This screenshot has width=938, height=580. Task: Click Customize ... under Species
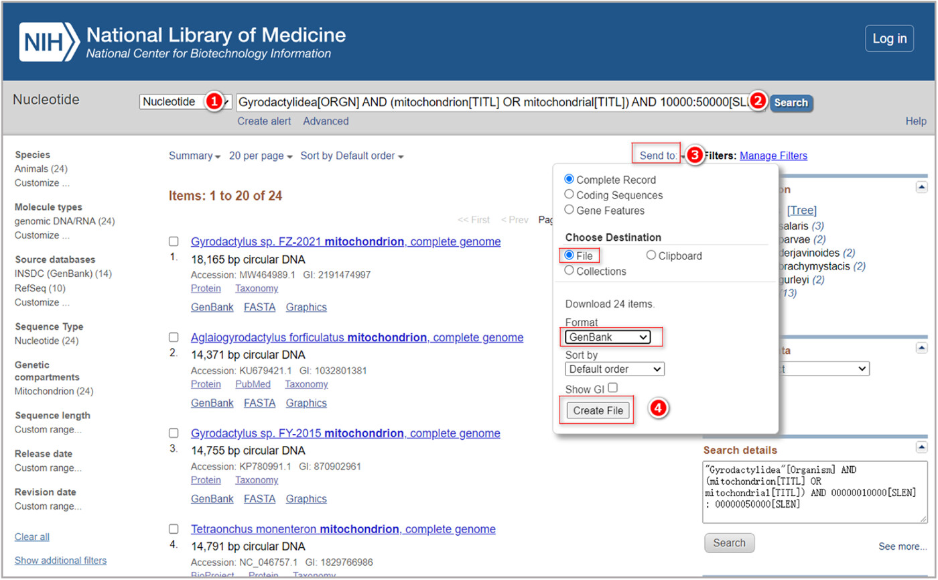42,182
